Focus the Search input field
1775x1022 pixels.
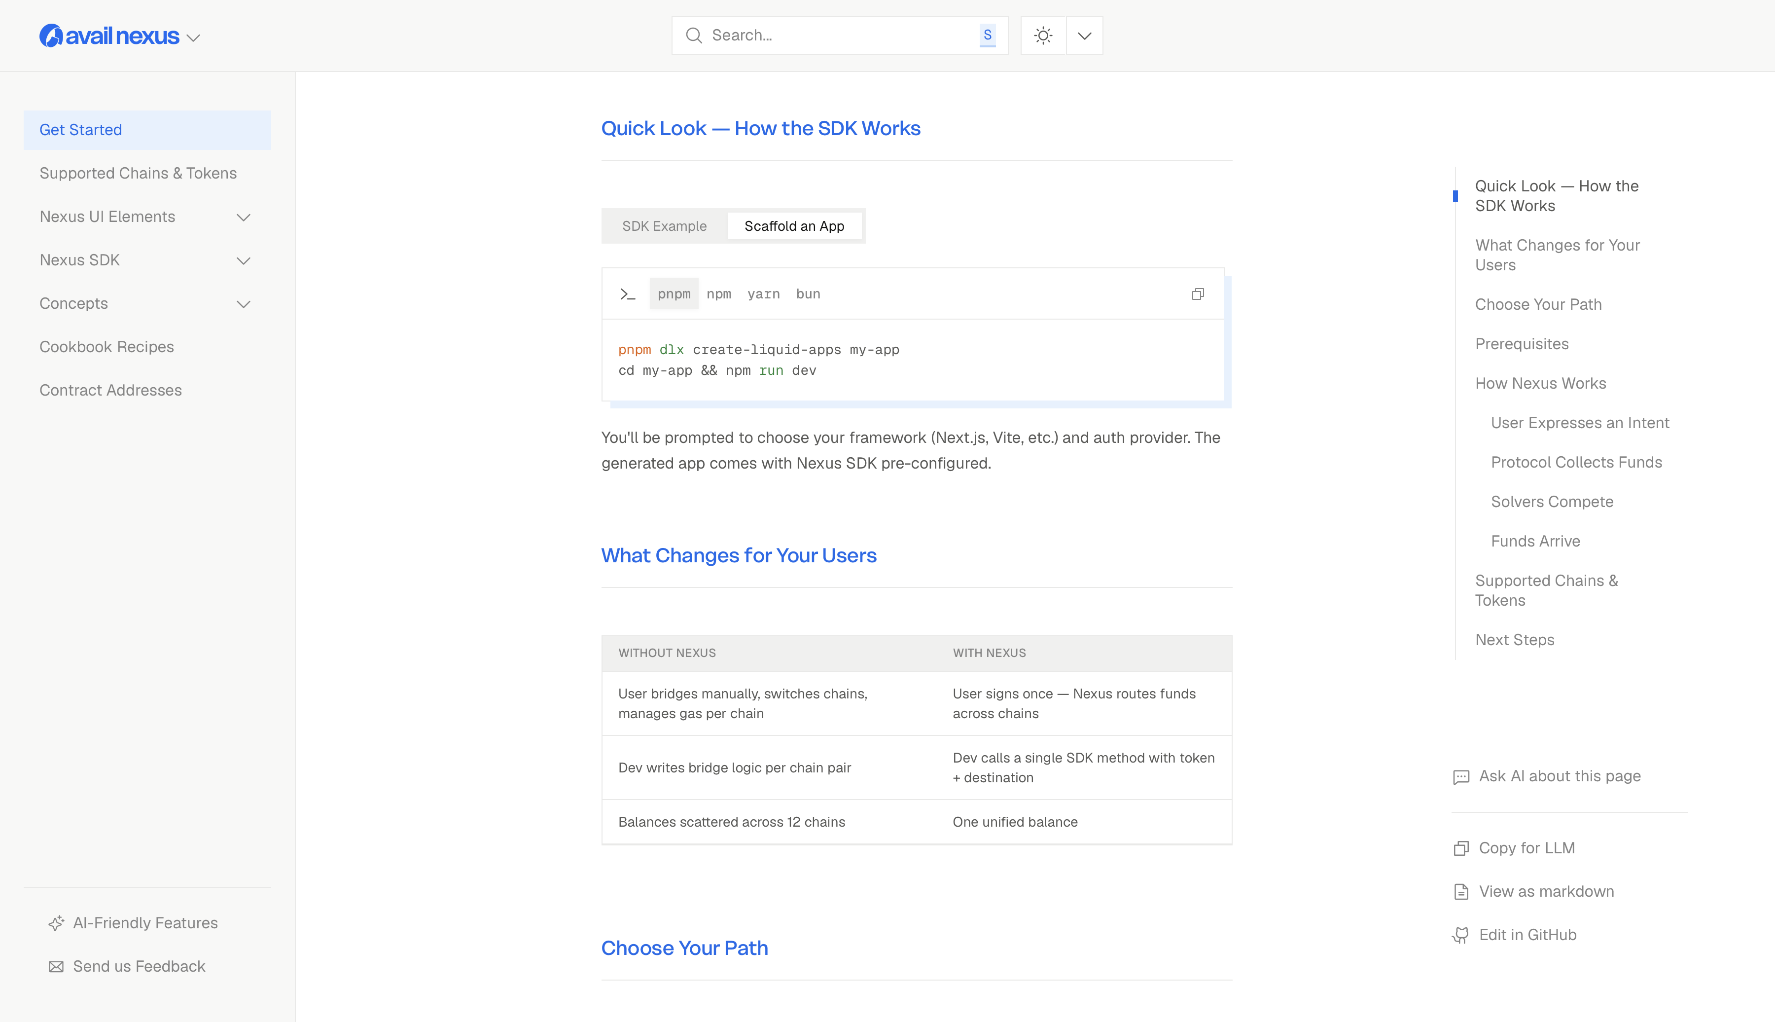[x=840, y=36]
